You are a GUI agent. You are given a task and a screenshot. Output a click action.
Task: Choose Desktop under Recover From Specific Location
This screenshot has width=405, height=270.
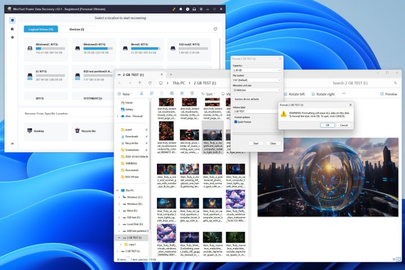pos(46,131)
